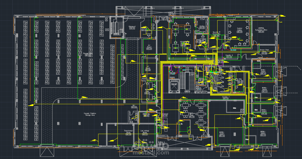Click the Ceramic Palettes Storage Area label
Viewport: 302px width, 159px height.
point(90,115)
